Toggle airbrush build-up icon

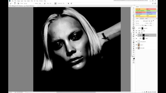pos(55,3)
